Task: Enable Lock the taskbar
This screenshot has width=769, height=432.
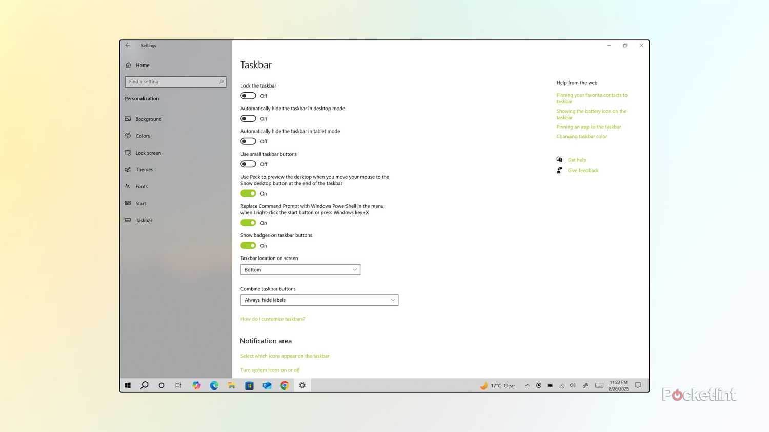Action: [x=248, y=96]
